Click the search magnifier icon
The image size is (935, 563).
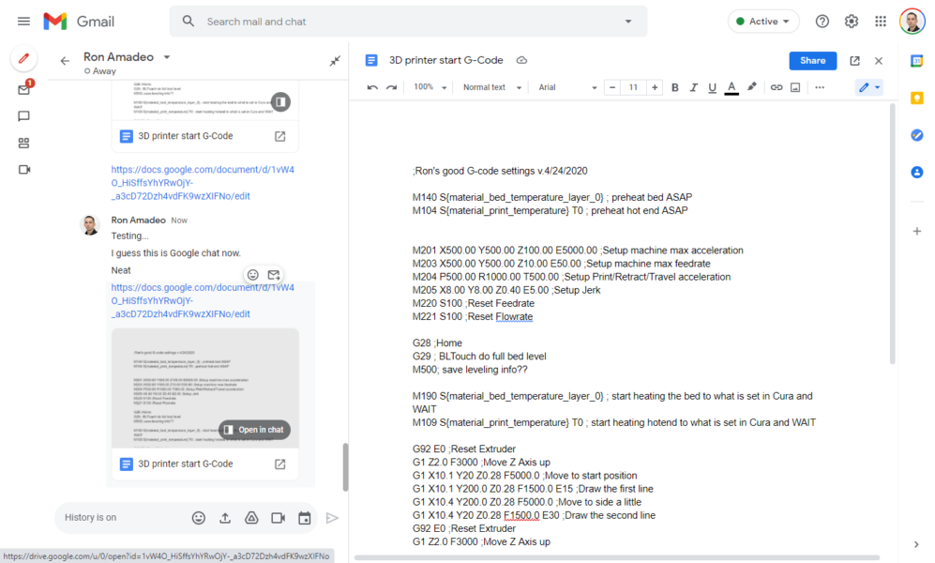pos(189,22)
